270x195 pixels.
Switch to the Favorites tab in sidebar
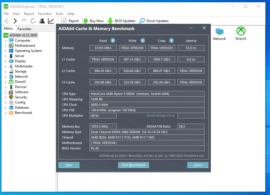click(x=24, y=29)
